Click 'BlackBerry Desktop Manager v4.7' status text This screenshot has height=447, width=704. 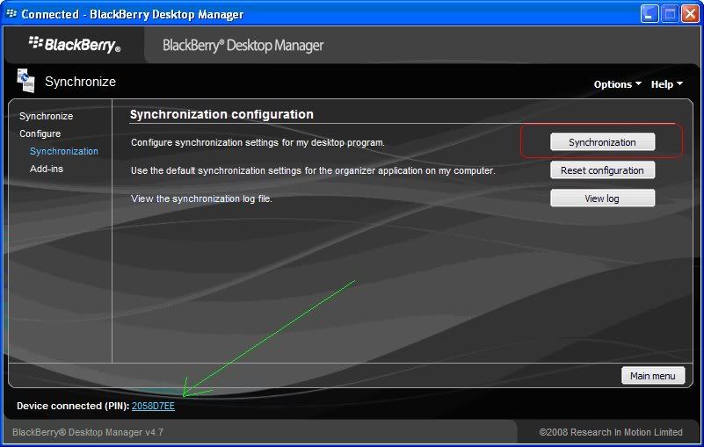(88, 432)
